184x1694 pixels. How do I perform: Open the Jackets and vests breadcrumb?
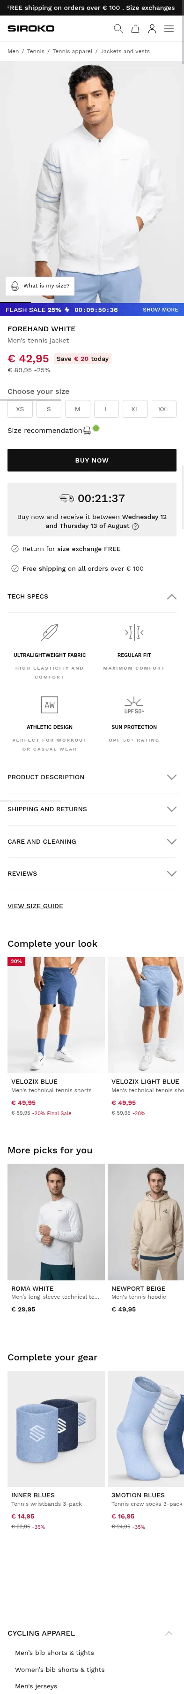[125, 51]
